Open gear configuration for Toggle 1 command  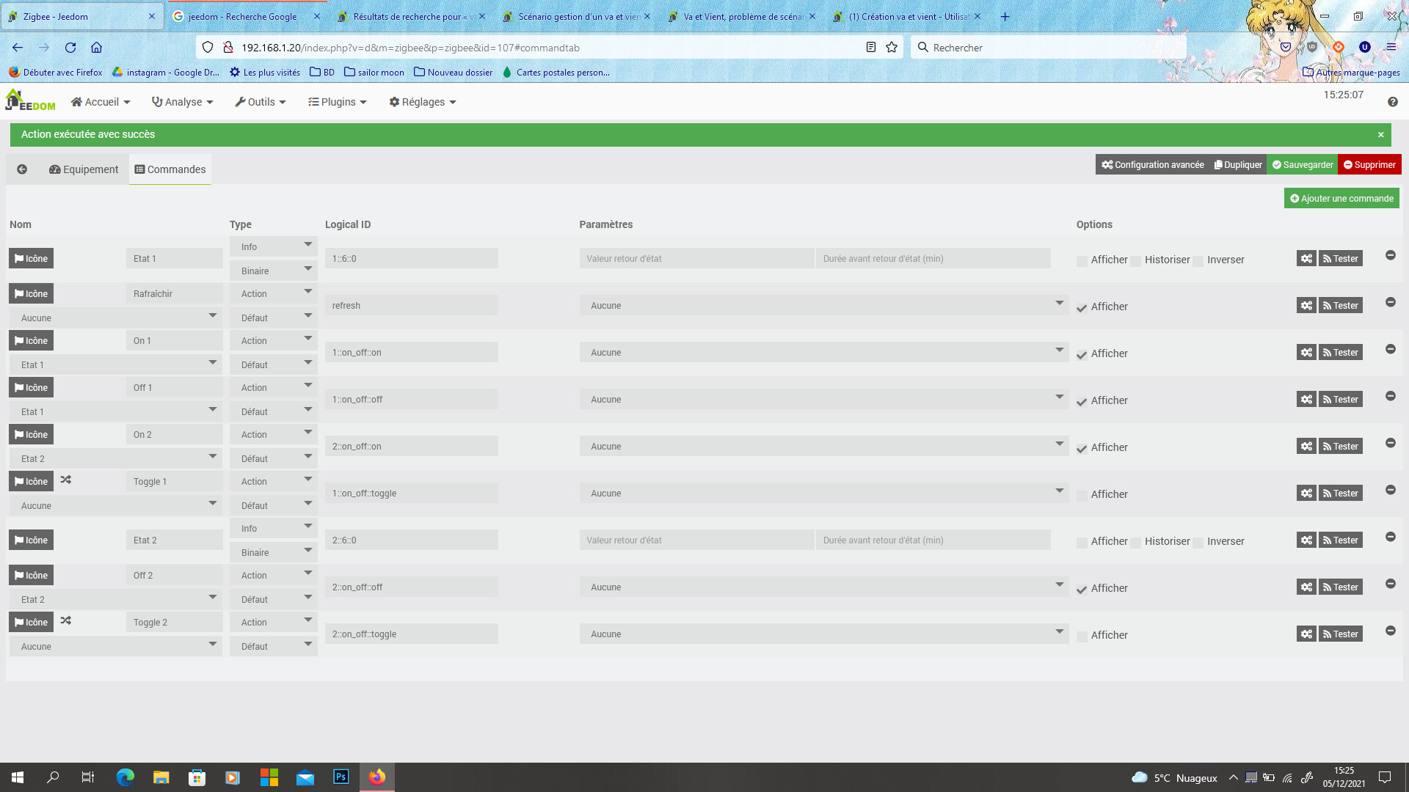click(1306, 493)
